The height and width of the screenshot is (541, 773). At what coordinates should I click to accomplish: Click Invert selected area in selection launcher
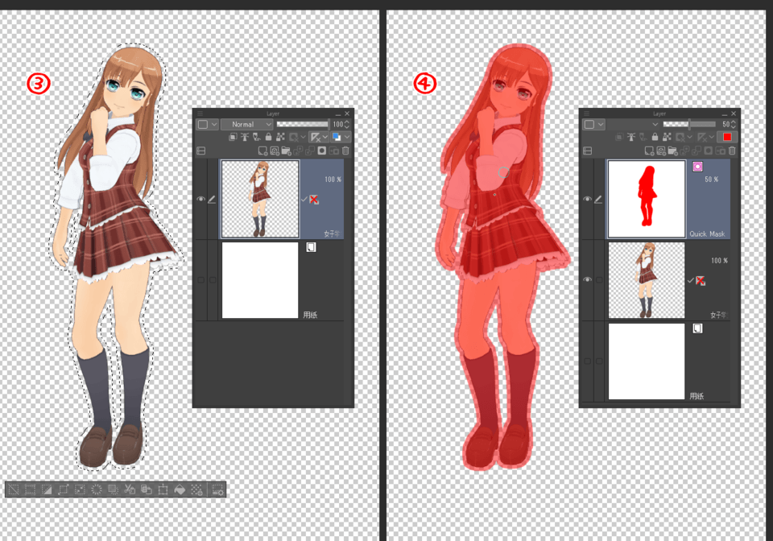(45, 489)
